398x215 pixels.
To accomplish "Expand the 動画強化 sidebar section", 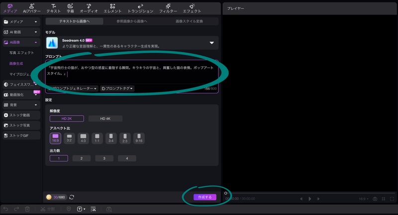I will (x=21, y=95).
